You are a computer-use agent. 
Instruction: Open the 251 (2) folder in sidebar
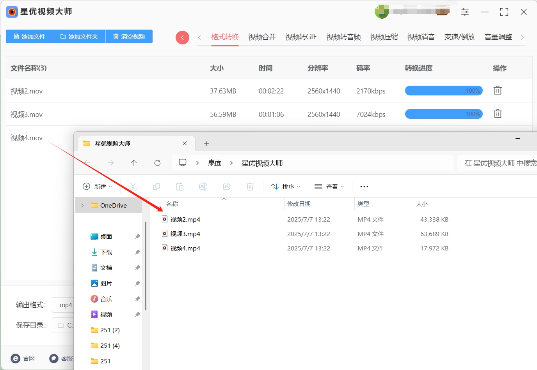pyautogui.click(x=105, y=330)
